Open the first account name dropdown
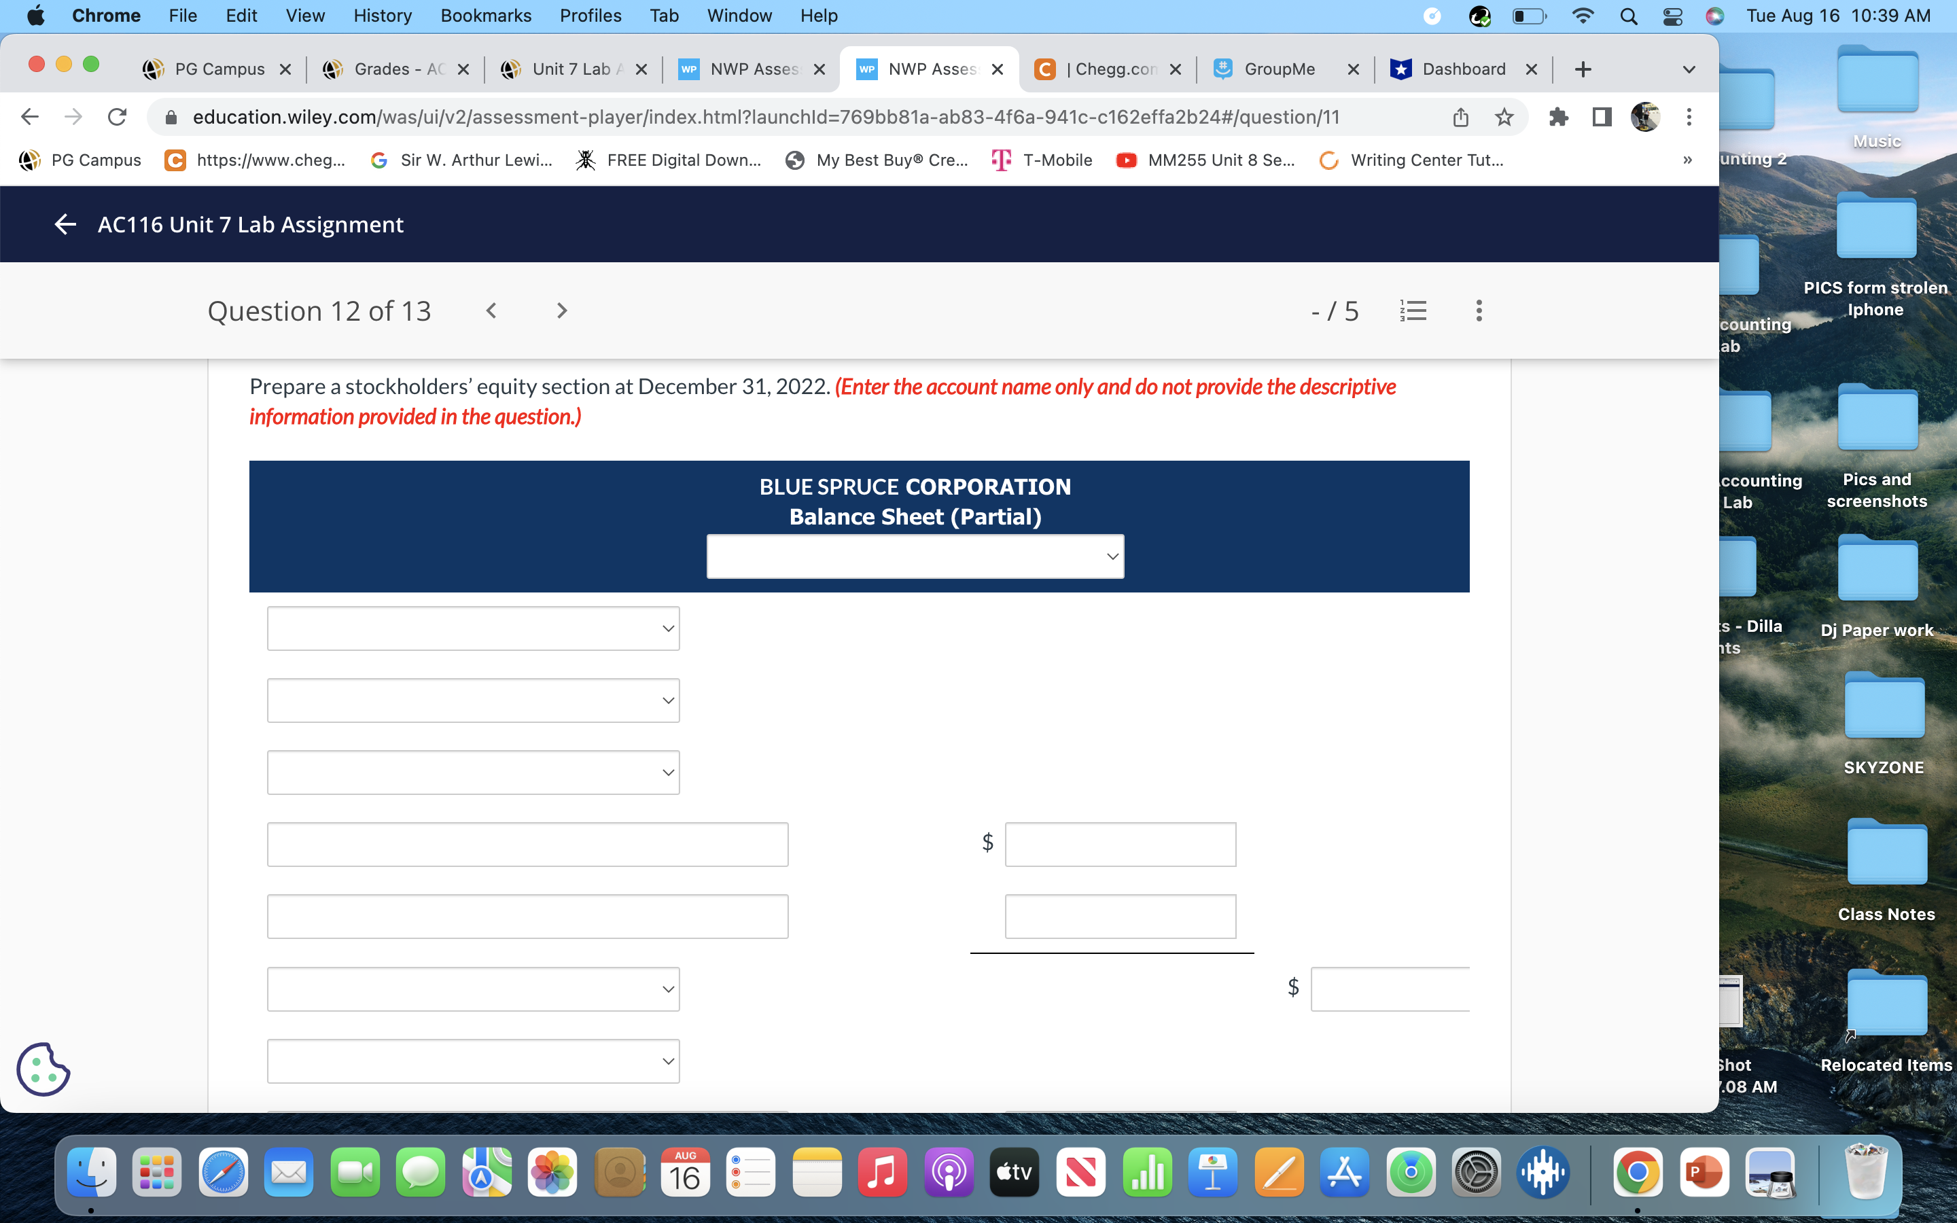Viewport: 1957px width, 1223px height. pyautogui.click(x=473, y=628)
